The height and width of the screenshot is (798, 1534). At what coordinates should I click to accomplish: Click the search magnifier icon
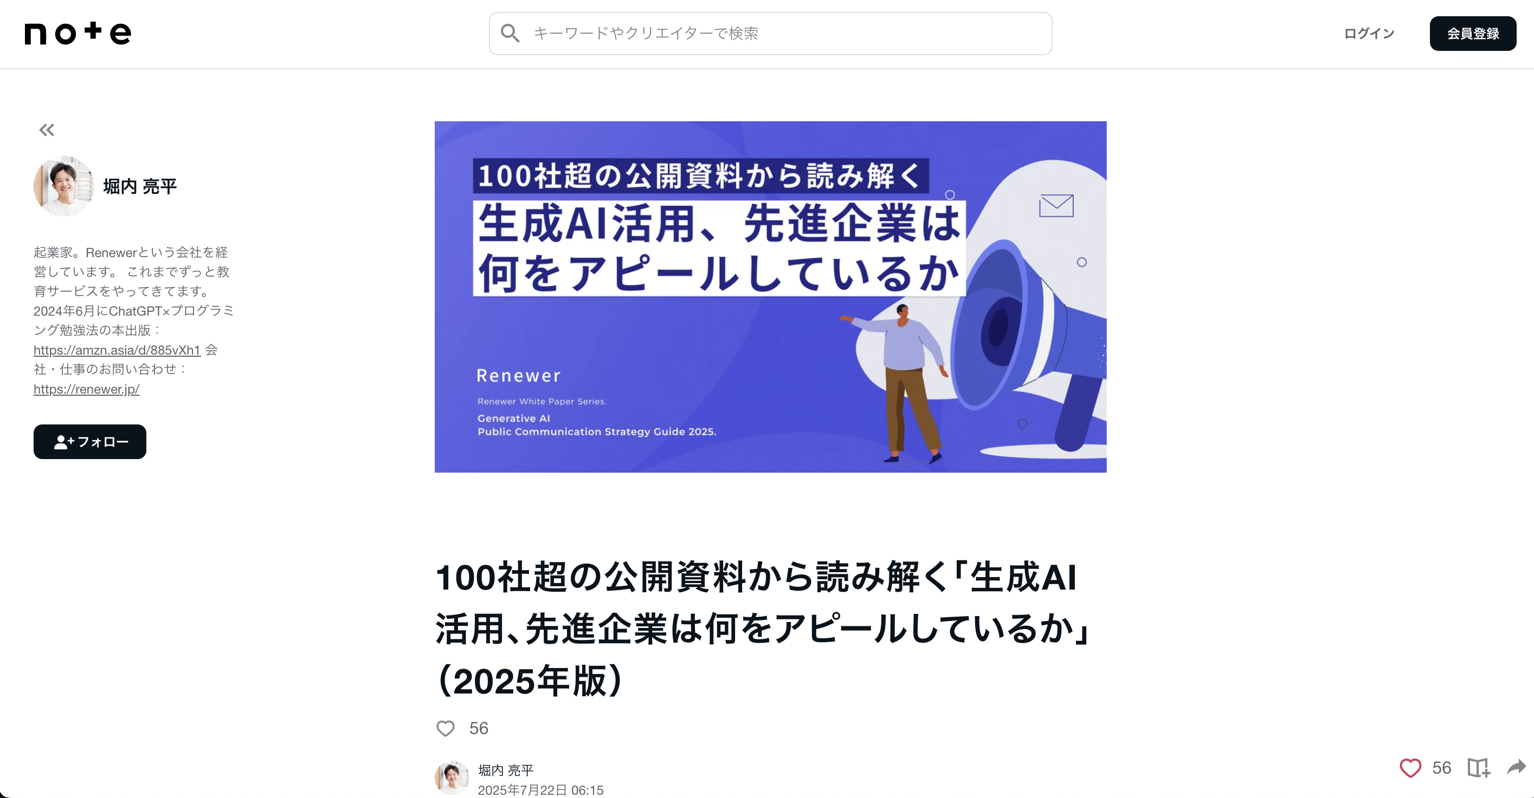coord(510,34)
